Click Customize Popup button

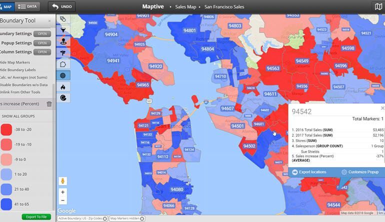363,172
